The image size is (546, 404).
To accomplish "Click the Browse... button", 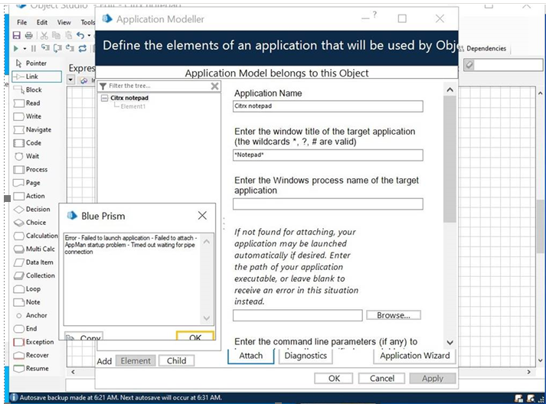I will 394,315.
